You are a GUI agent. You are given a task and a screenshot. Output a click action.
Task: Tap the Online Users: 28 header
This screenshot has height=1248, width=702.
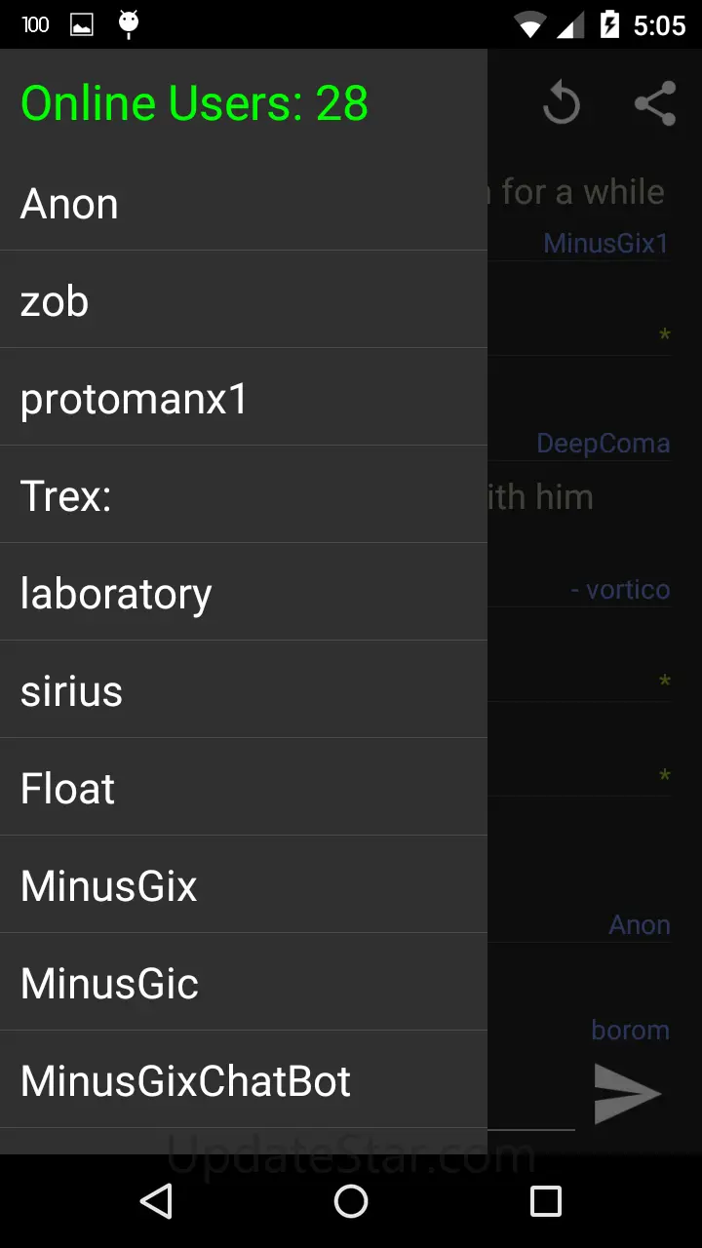tap(195, 103)
